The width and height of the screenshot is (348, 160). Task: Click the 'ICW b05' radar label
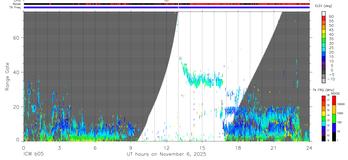(x=33, y=154)
